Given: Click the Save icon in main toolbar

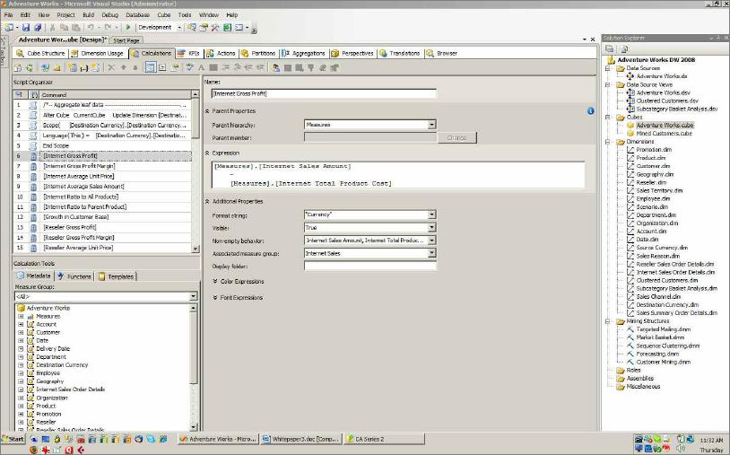Looking at the screenshot, I should tap(26, 28).
